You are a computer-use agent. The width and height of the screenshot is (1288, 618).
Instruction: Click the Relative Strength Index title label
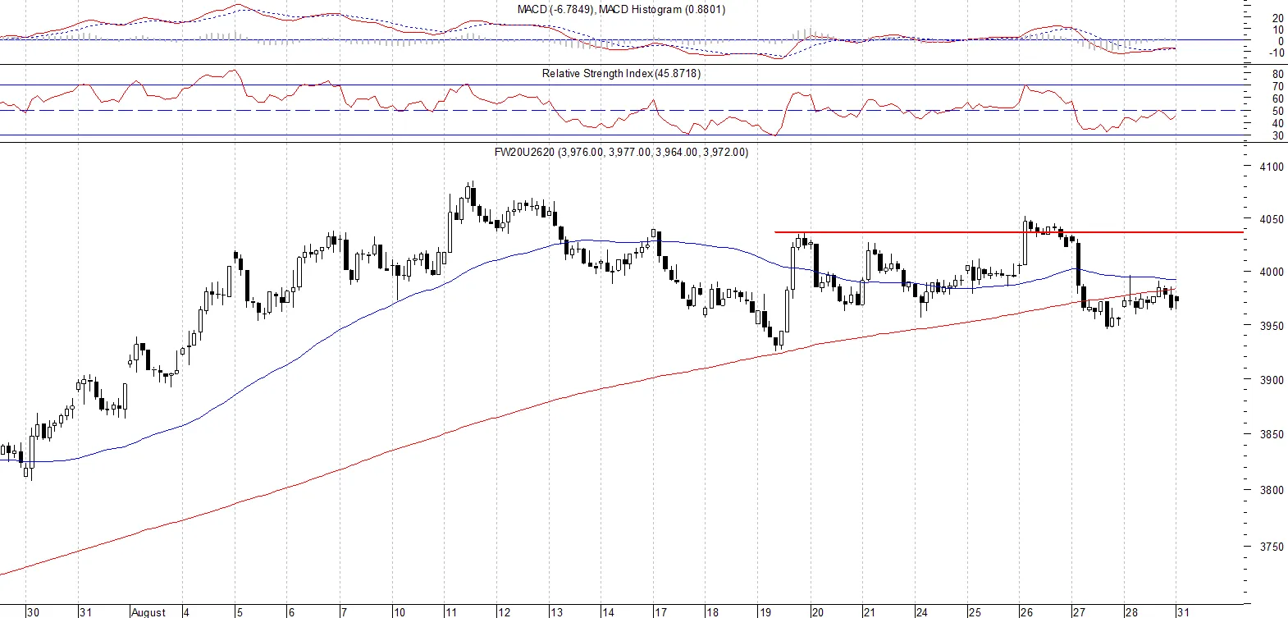click(621, 74)
